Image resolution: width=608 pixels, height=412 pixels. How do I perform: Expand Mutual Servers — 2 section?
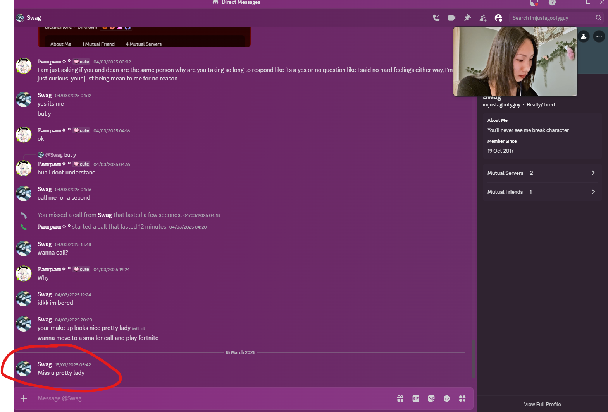[x=542, y=173]
